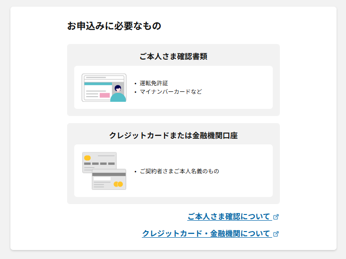The height and width of the screenshot is (259, 346).
Task: Select the お申込みに必要なもの heading
Action: 114,26
